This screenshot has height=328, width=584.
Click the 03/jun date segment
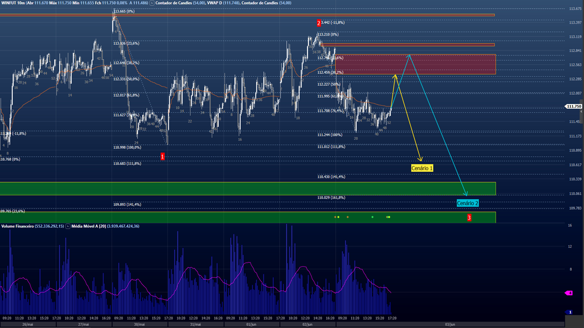point(450,324)
